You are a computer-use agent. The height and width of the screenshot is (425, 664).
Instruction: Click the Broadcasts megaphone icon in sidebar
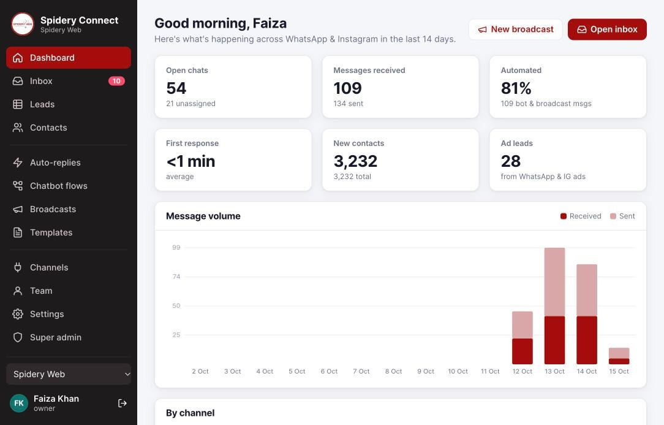pos(18,209)
